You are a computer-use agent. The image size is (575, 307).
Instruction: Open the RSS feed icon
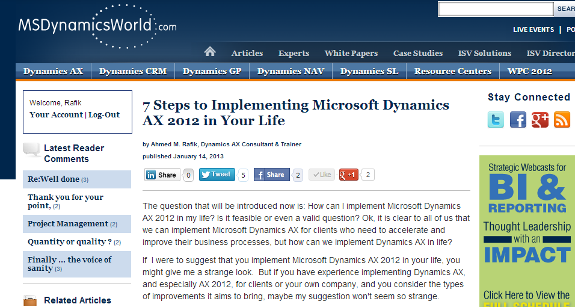pos(562,120)
